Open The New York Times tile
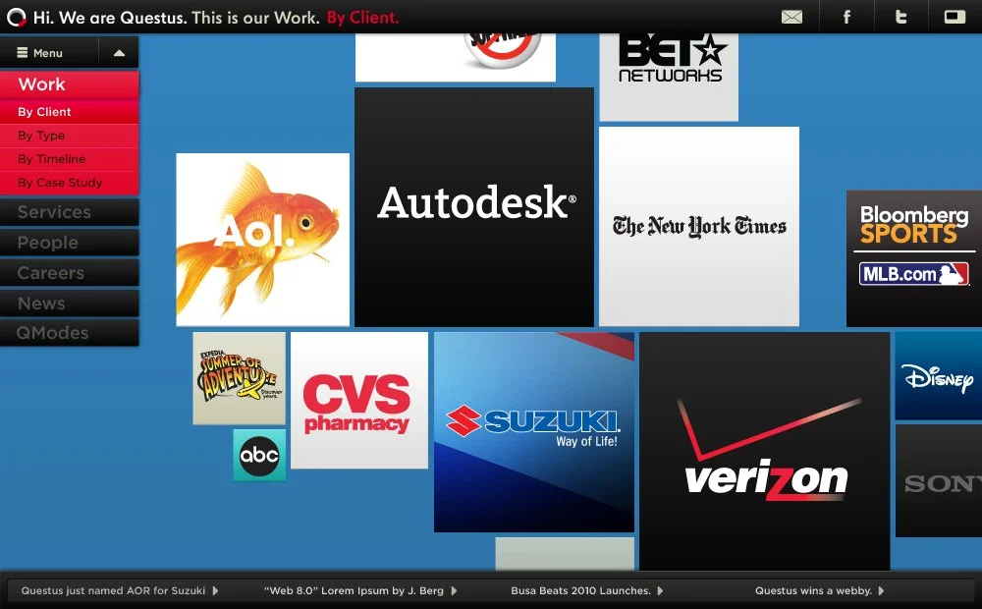 pyautogui.click(x=699, y=226)
